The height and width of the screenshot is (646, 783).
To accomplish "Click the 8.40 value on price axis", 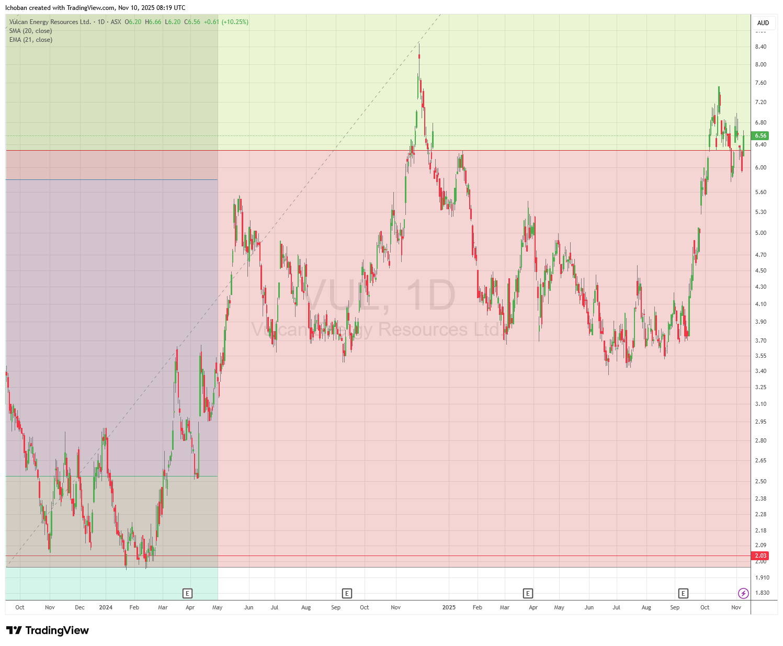I will coord(761,47).
